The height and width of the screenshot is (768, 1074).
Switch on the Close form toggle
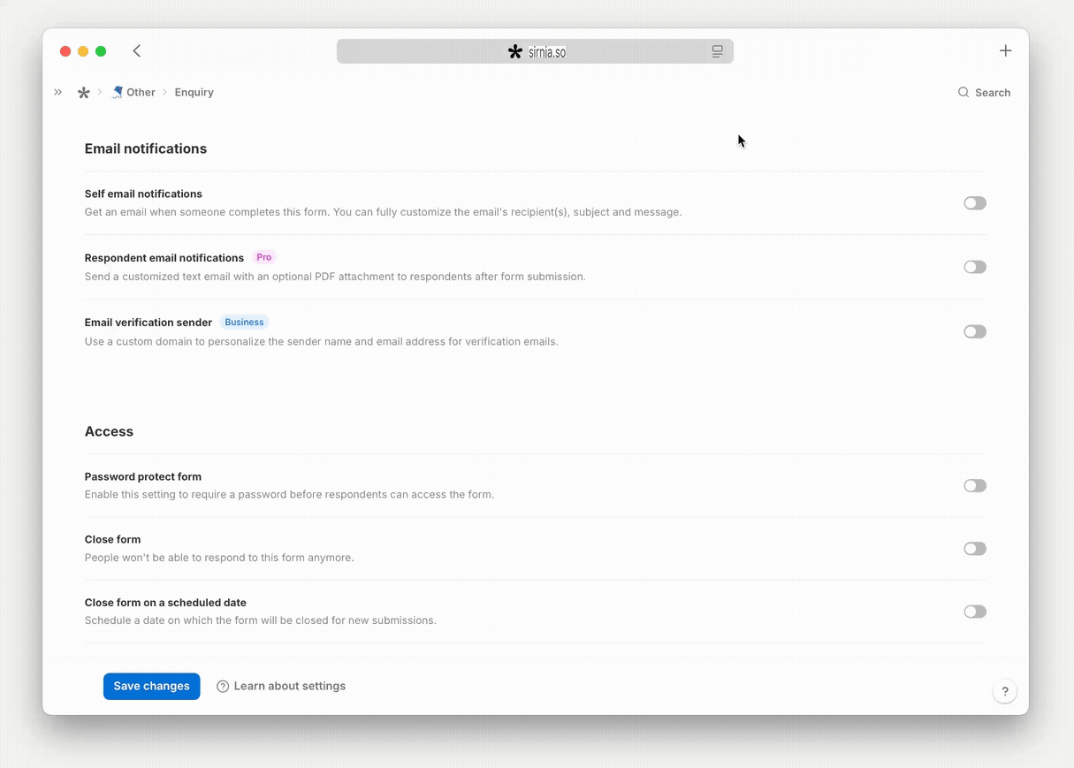click(x=975, y=549)
